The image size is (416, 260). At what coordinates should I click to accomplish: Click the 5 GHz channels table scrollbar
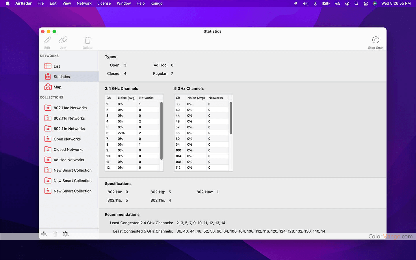click(231, 118)
